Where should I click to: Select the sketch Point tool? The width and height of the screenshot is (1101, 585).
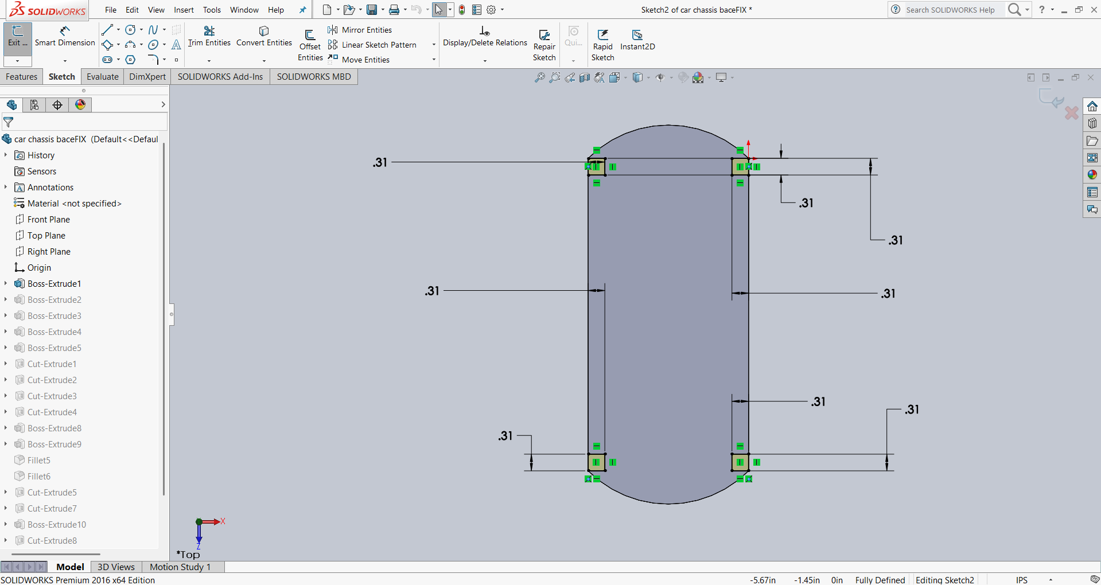[x=176, y=60]
